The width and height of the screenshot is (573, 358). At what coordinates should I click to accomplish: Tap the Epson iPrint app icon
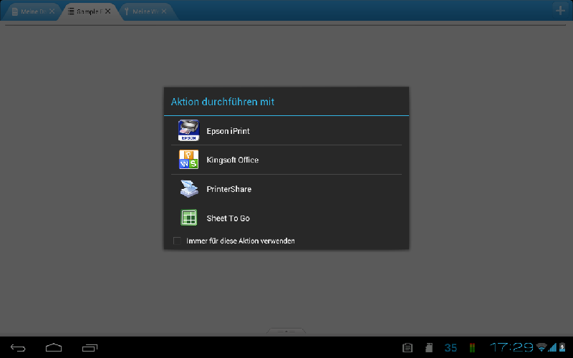[x=188, y=131]
